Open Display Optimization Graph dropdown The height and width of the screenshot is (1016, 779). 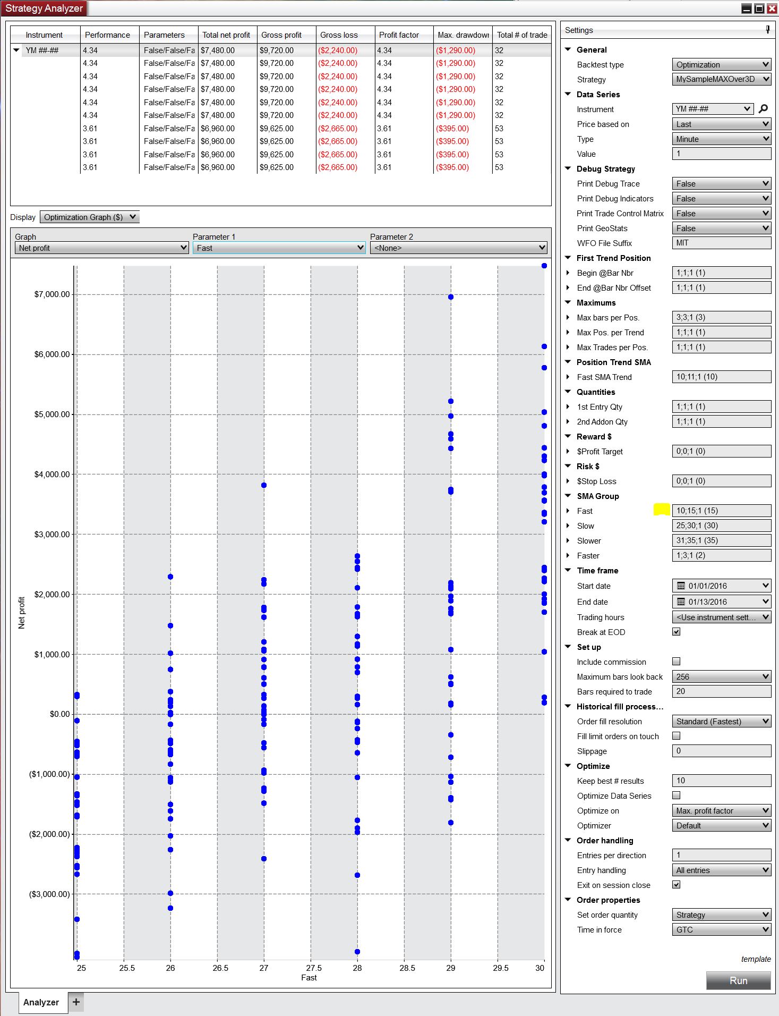click(89, 217)
